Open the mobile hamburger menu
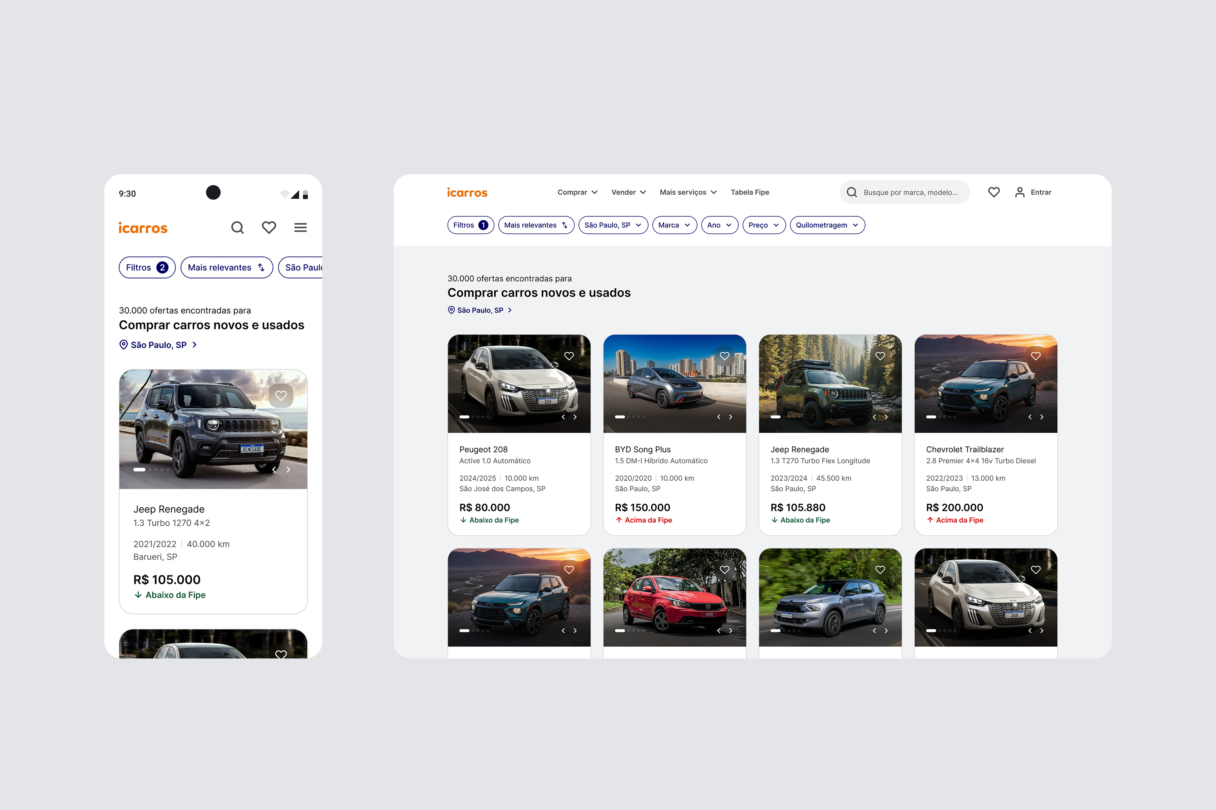 coord(300,227)
